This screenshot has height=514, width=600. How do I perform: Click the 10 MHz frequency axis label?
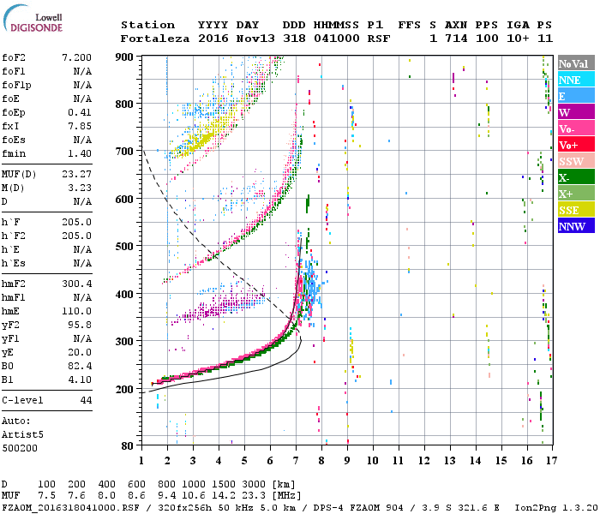pyautogui.click(x=373, y=461)
